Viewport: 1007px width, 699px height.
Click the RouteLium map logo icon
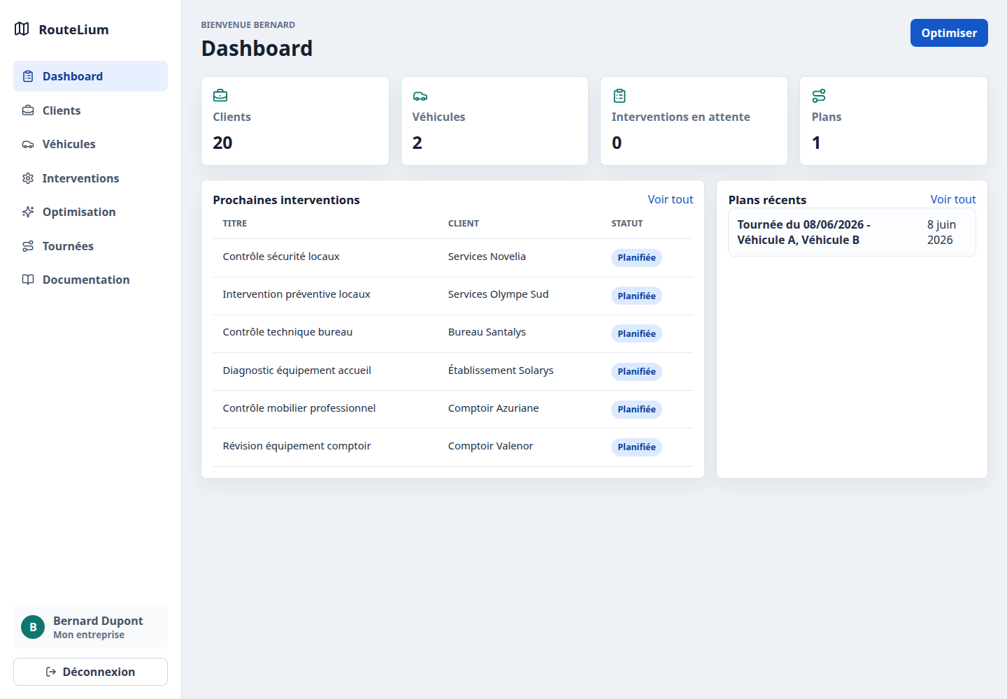22,29
